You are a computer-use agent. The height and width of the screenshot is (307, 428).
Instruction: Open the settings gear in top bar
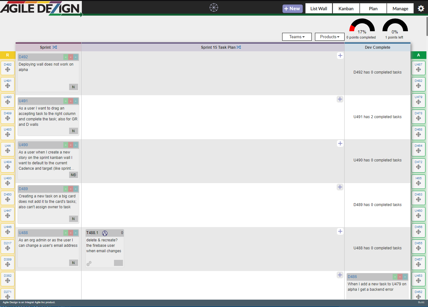pos(421,9)
